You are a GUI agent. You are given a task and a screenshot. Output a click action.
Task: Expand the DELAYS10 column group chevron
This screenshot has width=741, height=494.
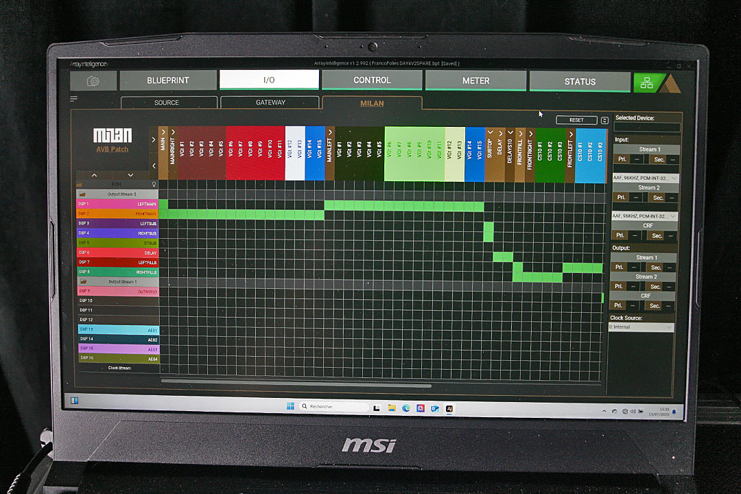[510, 133]
